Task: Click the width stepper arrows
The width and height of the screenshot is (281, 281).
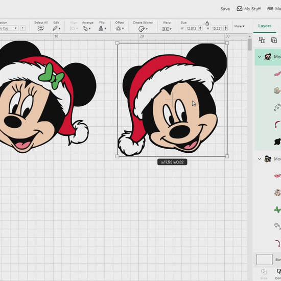Action: click(x=200, y=28)
